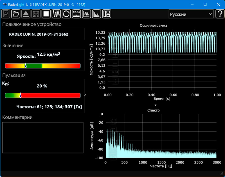The width and height of the screenshot is (225, 177).
Task: Click the splitter handle between the two charts
Action: [155, 105]
